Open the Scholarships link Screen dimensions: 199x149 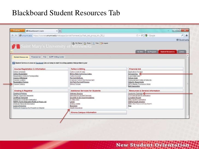click(133, 74)
